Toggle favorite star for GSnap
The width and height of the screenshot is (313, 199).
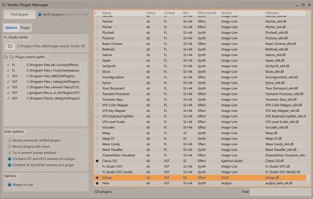97,177
